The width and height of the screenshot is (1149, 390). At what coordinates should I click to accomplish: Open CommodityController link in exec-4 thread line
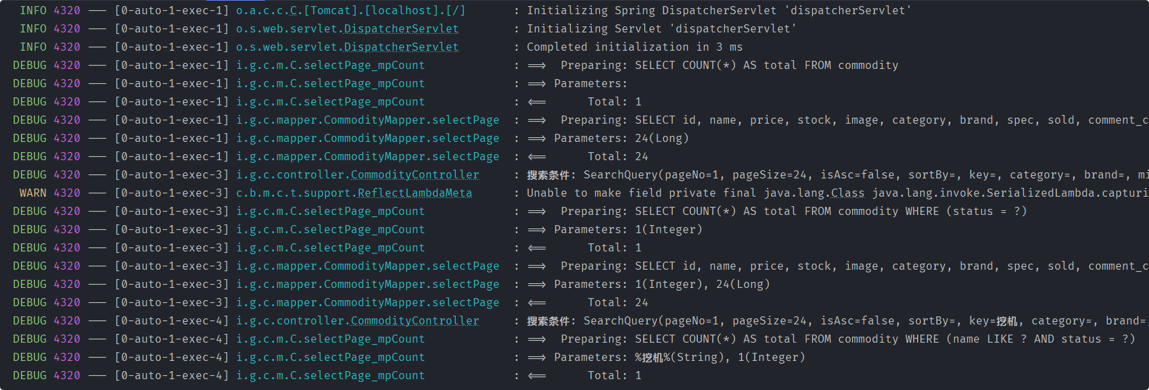415,321
